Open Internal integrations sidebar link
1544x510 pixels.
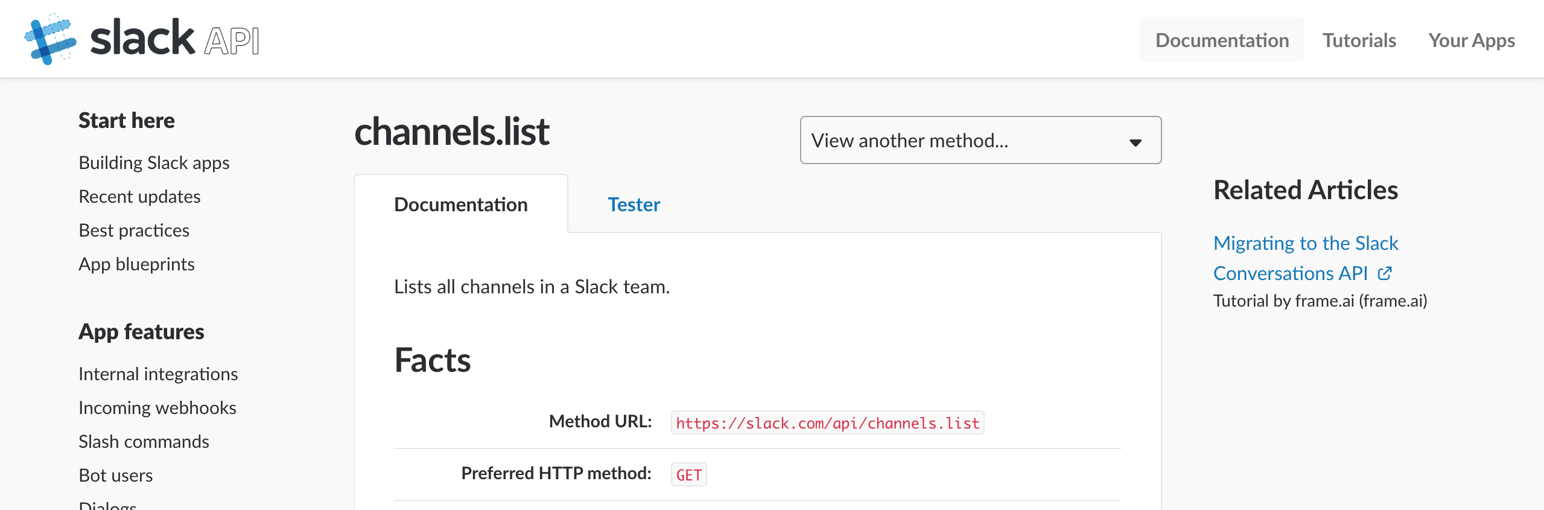point(158,374)
